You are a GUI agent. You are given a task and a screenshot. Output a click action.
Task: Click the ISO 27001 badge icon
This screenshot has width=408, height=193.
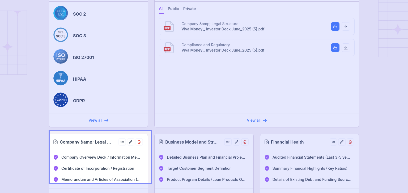[x=61, y=57]
